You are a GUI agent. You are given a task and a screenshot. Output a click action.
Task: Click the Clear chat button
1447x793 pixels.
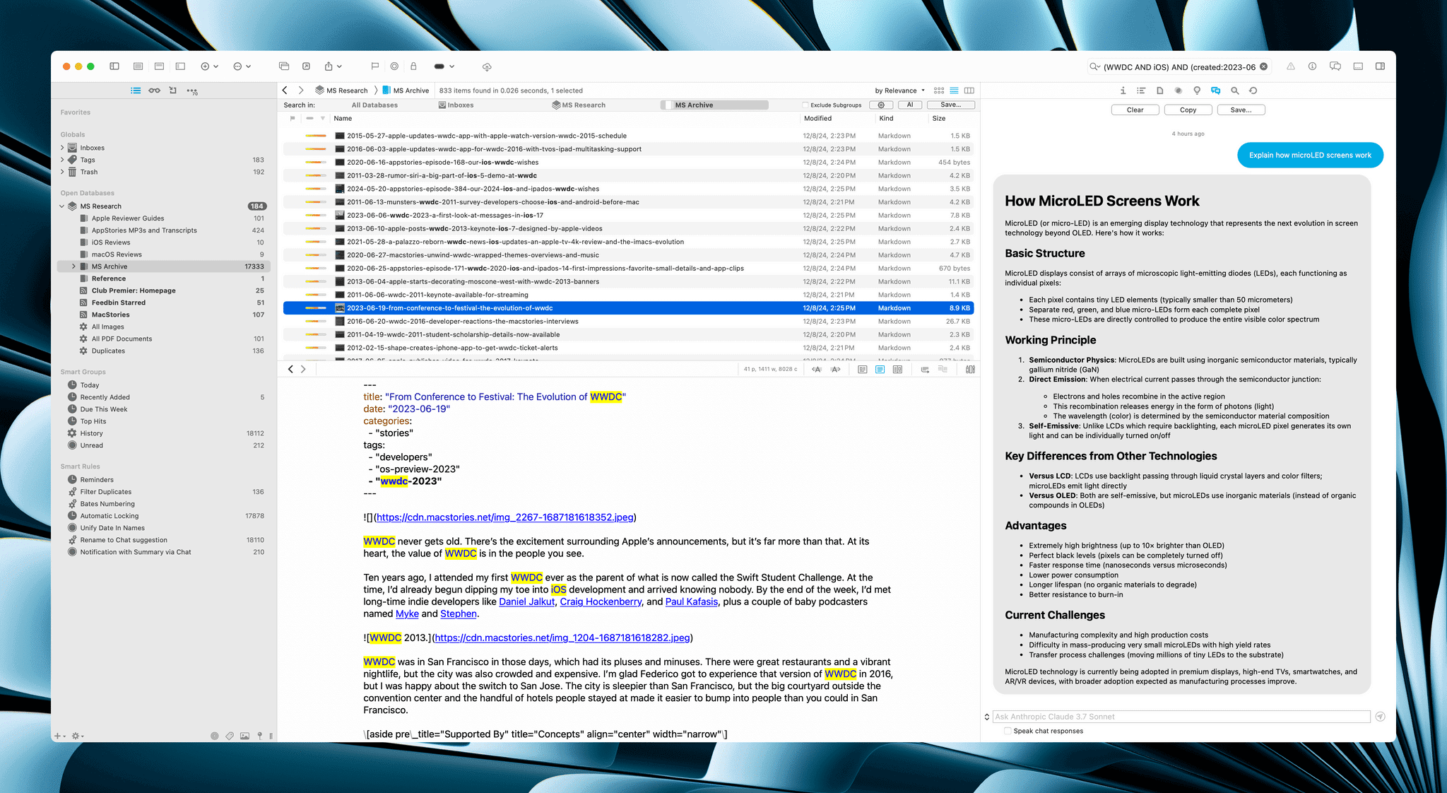tap(1135, 110)
